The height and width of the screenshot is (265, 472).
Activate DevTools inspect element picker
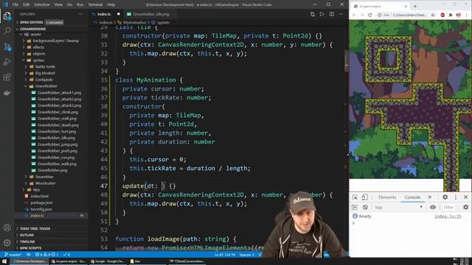[355, 197]
